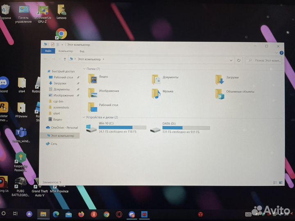Refresh the Explorer address bar view

click(x=239, y=61)
